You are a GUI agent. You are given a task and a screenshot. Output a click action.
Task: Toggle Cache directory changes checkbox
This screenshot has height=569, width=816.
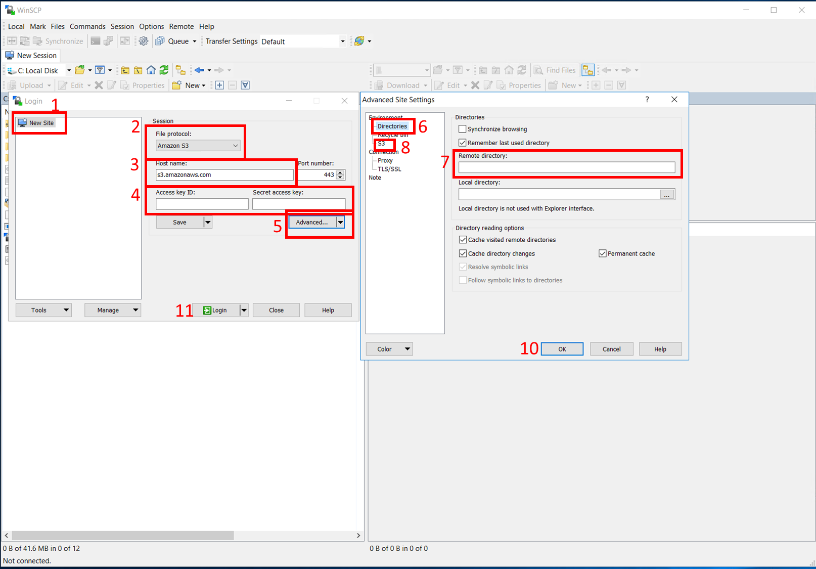463,253
